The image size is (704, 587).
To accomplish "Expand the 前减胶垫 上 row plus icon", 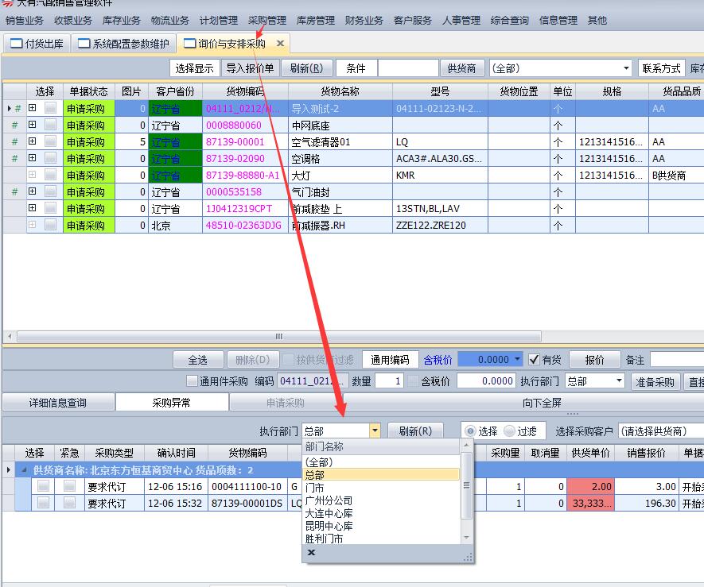I will click(x=33, y=208).
